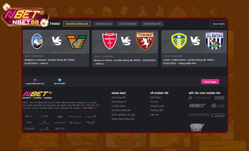Click the Atalanta club crest
The height and width of the screenshot is (151, 249).
pos(37,41)
